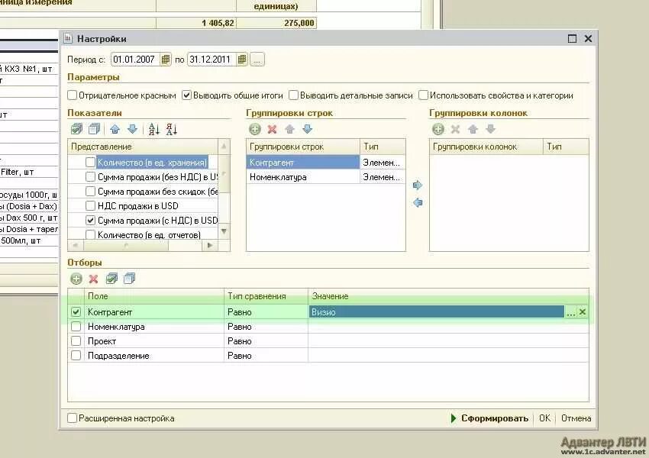Enable Выводить детальные записи checkbox

(293, 95)
